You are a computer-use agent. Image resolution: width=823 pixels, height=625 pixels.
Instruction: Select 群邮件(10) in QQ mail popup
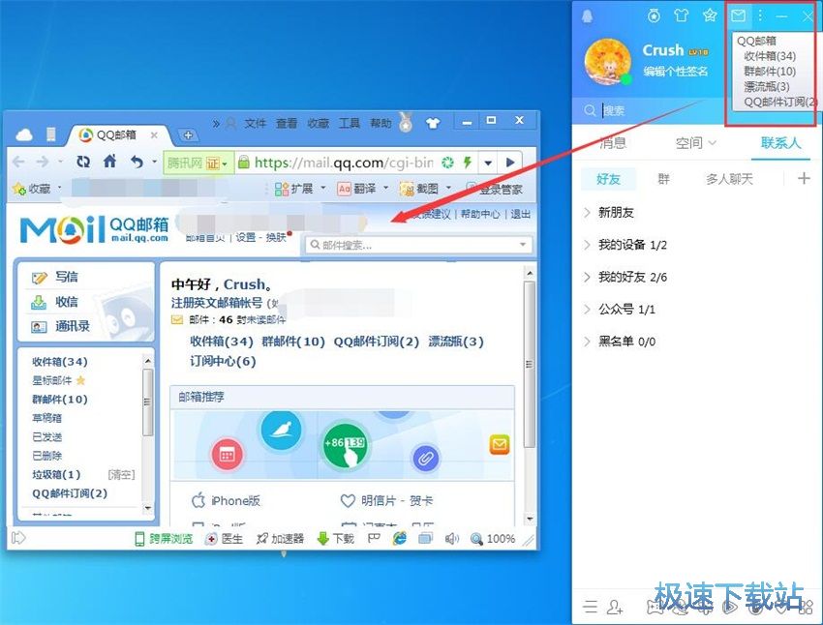coord(770,72)
